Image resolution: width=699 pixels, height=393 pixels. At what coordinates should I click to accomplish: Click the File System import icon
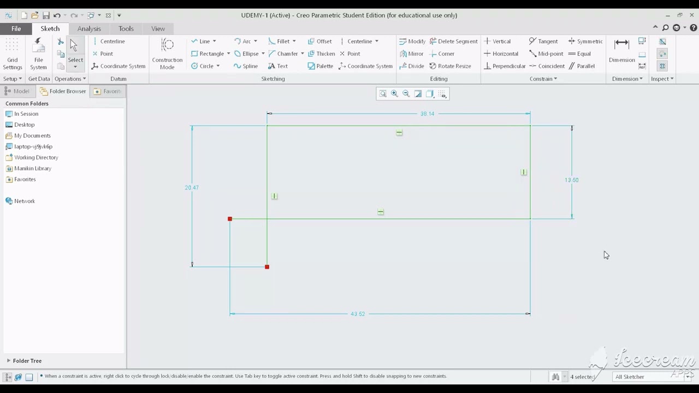tap(38, 55)
